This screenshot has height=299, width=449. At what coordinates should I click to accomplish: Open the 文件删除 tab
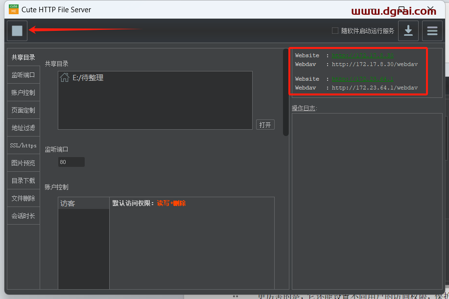tap(23, 198)
